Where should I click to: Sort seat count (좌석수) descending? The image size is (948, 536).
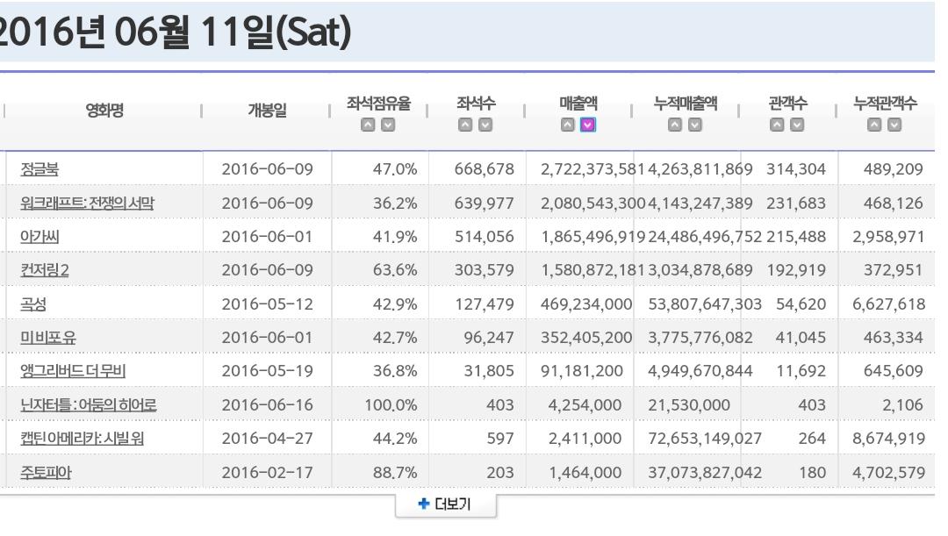[485, 125]
